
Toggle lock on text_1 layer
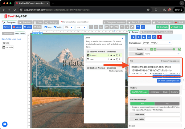[111, 59]
